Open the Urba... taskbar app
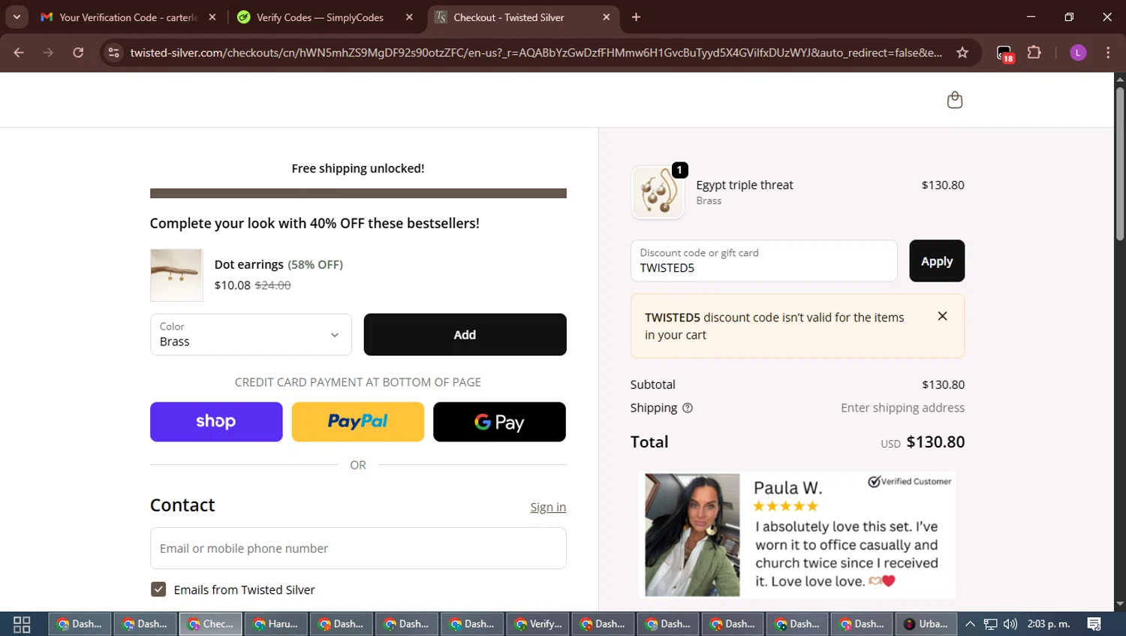This screenshot has width=1126, height=636. pyautogui.click(x=926, y=624)
